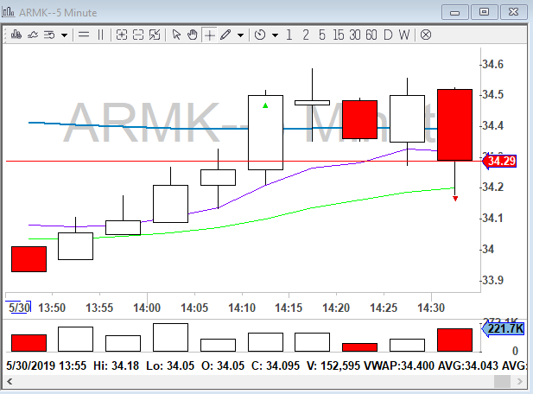The height and width of the screenshot is (394, 533).
Task: Click the green up-triangle marker on 14:10 candle
Action: coord(265,105)
